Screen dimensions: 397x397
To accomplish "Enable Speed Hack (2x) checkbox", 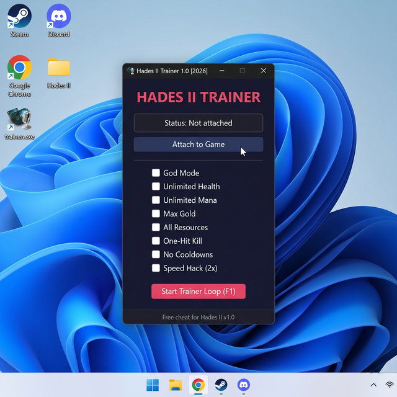I will click(156, 268).
